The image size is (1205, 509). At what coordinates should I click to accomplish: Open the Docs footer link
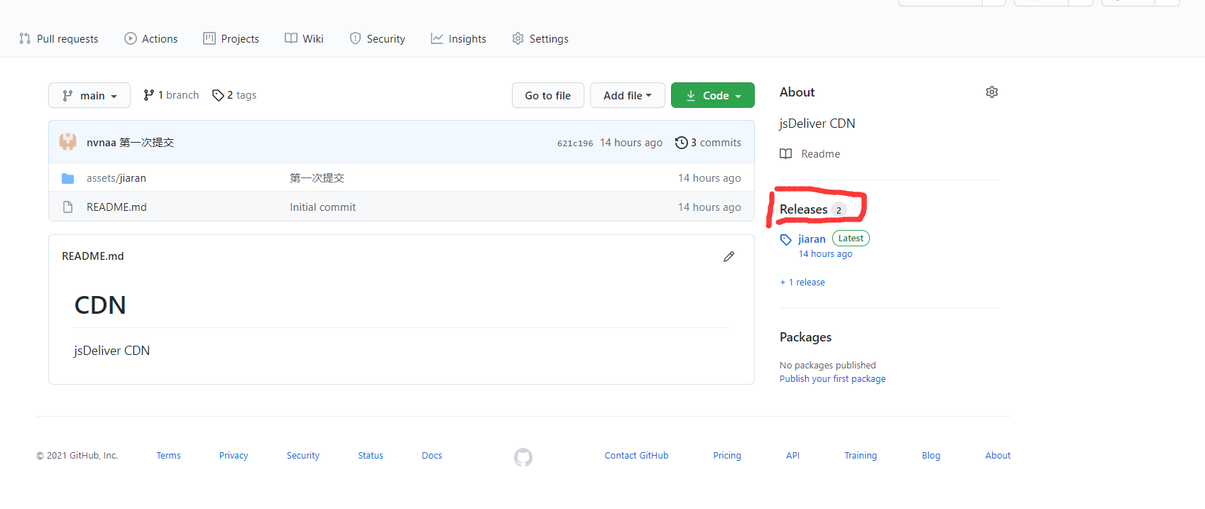(x=432, y=456)
